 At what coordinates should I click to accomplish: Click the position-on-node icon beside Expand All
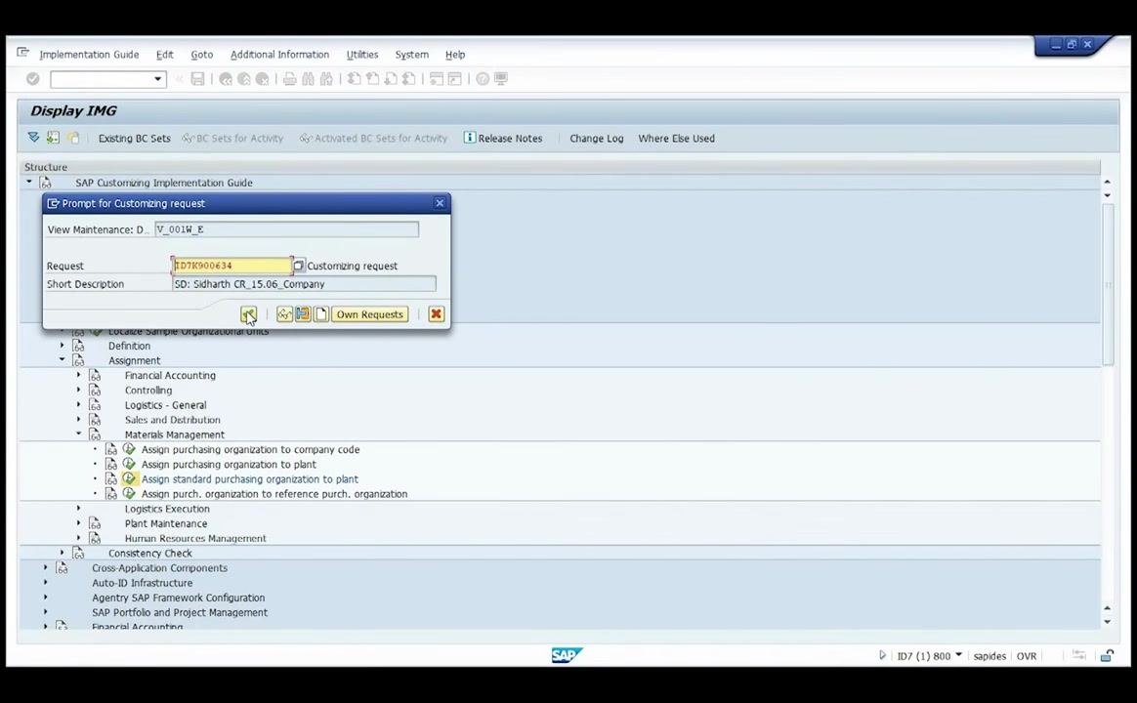[53, 138]
